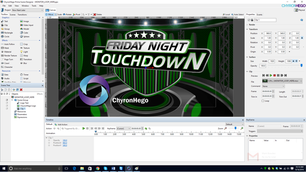Toggle the Scale lock icon in Transform
The width and height of the screenshot is (306, 172).
coord(302,38)
